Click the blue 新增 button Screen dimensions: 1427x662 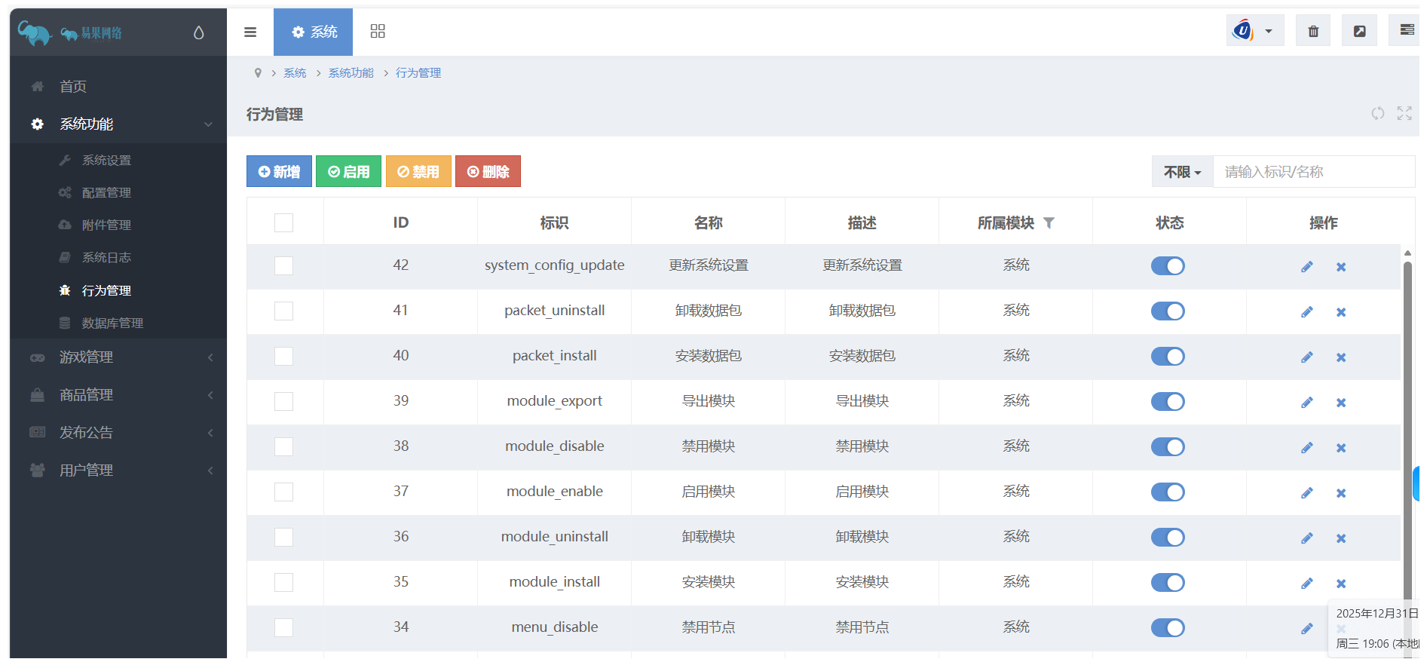[x=279, y=172]
